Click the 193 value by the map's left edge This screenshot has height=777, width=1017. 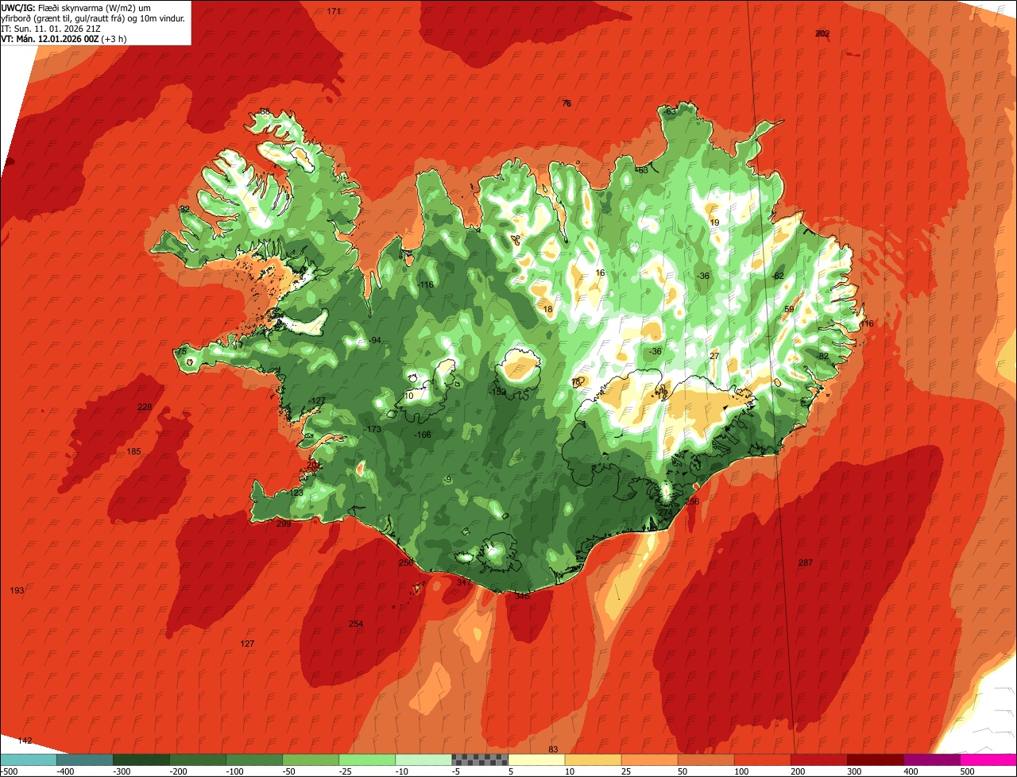[x=17, y=590]
